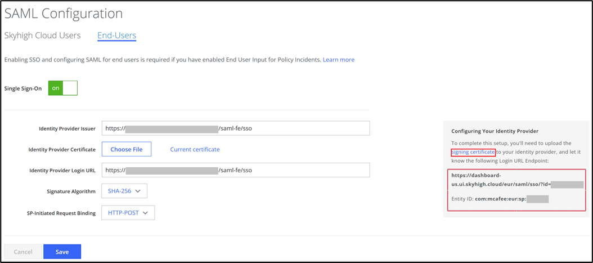Viewport: 593px width, 263px height.
Task: Click the SAML Configuration page heading
Action: coord(64,13)
